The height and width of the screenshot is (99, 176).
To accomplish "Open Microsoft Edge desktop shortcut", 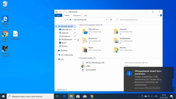I will click(x=5, y=21).
